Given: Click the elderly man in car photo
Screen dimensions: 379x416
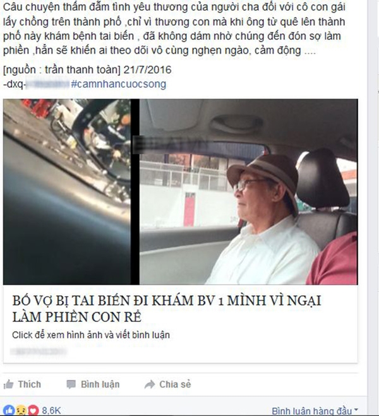Looking at the screenshot, I should [249, 191].
